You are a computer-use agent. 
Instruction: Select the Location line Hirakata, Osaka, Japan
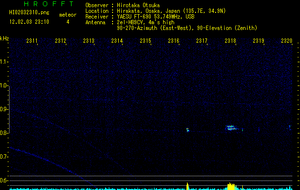[x=155, y=11]
